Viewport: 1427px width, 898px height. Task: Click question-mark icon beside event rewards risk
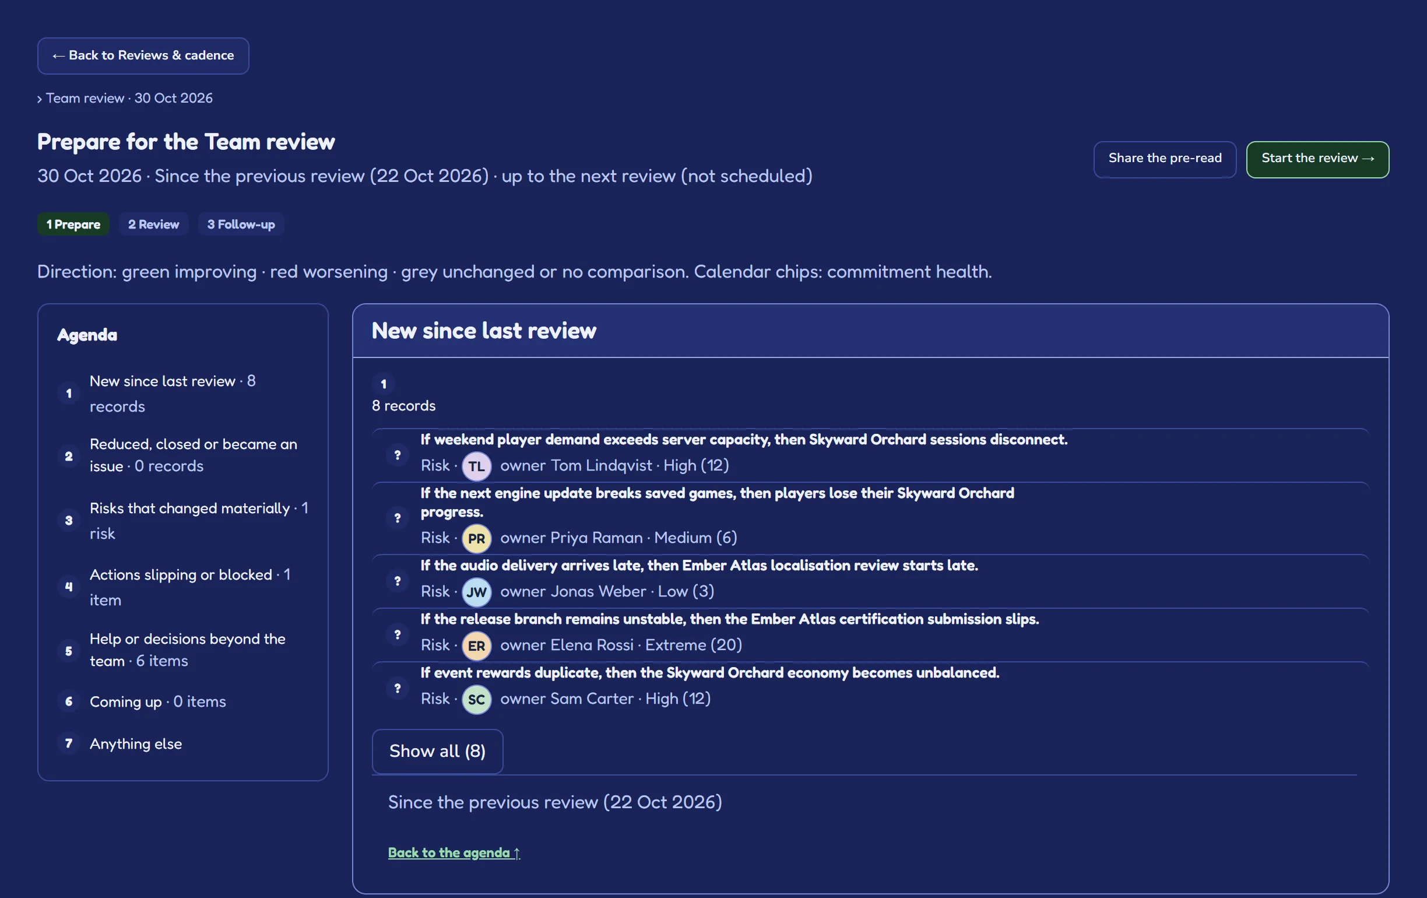coord(398,688)
